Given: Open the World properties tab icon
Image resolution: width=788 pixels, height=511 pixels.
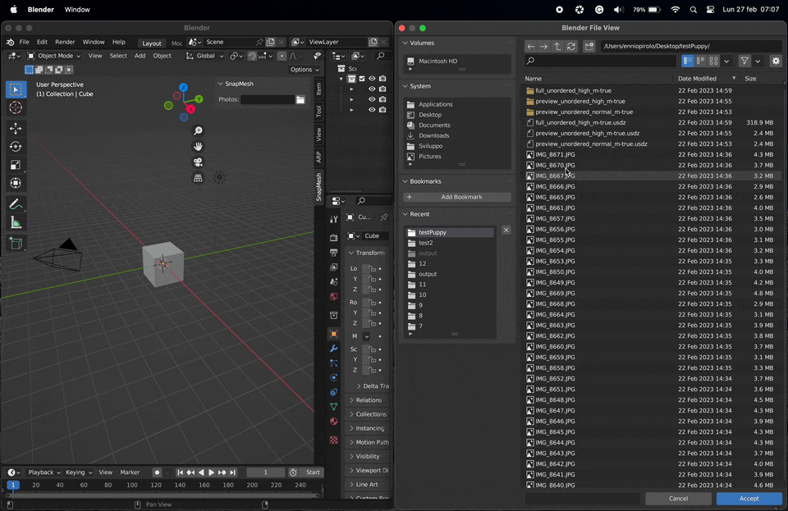Looking at the screenshot, I should pyautogui.click(x=334, y=296).
